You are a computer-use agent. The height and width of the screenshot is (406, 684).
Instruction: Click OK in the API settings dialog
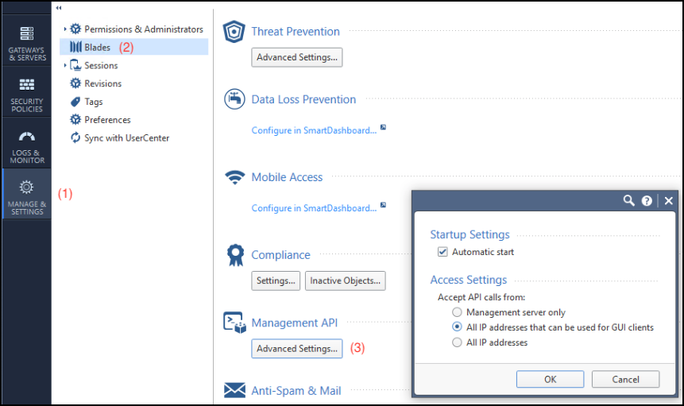pyautogui.click(x=550, y=379)
